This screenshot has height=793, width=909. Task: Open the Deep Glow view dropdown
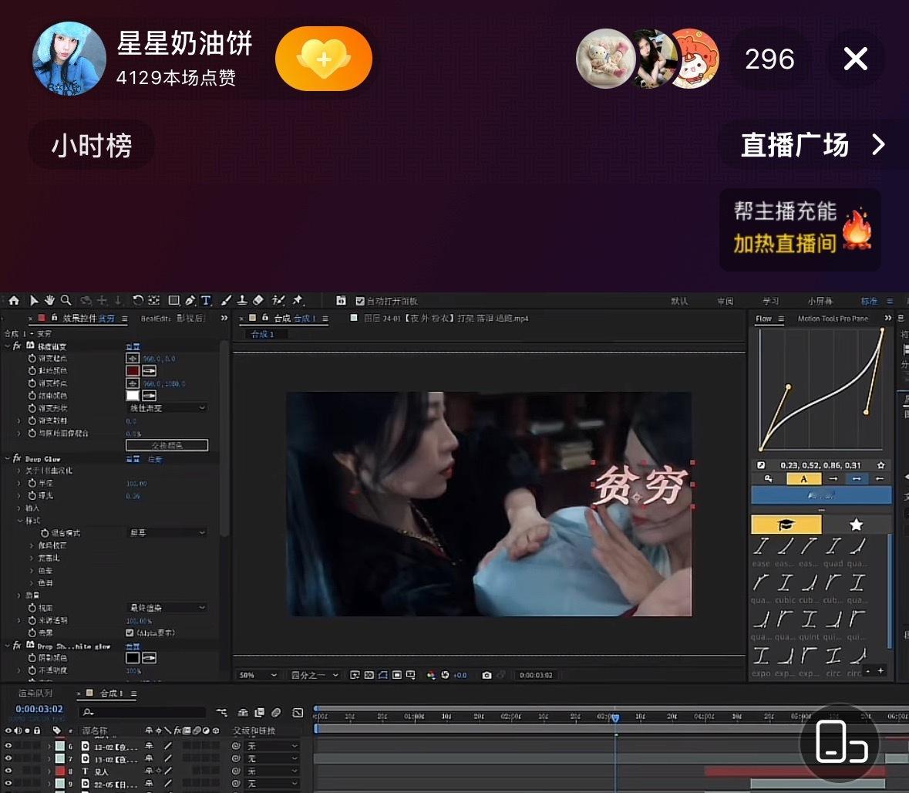167,608
